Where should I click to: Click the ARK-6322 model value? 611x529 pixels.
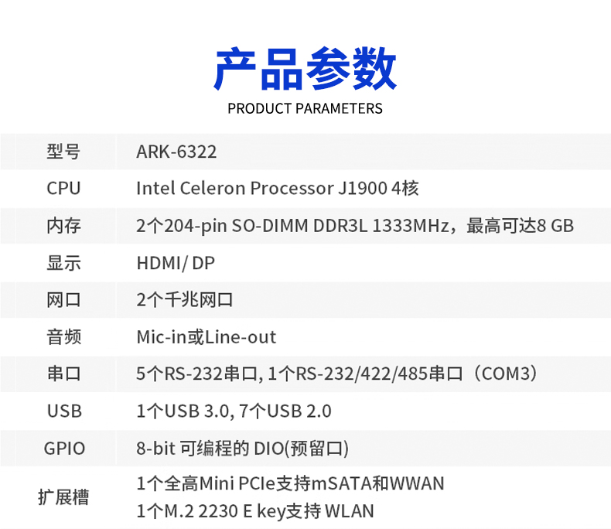click(176, 152)
